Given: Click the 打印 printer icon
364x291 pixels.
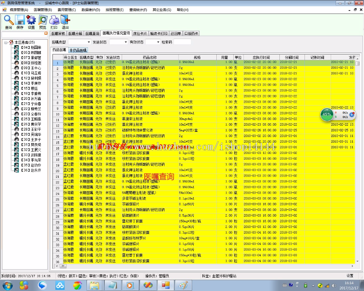Looking at the screenshot, I should tap(54, 20).
